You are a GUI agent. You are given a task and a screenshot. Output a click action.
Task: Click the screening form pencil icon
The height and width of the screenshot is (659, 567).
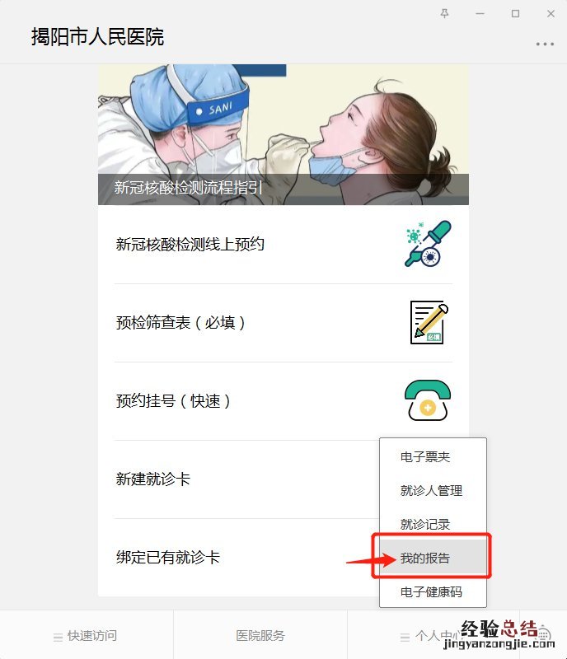point(429,322)
